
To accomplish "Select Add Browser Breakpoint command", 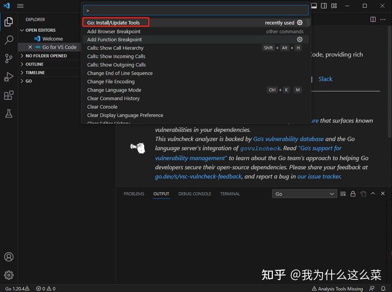I will click(x=196, y=31).
